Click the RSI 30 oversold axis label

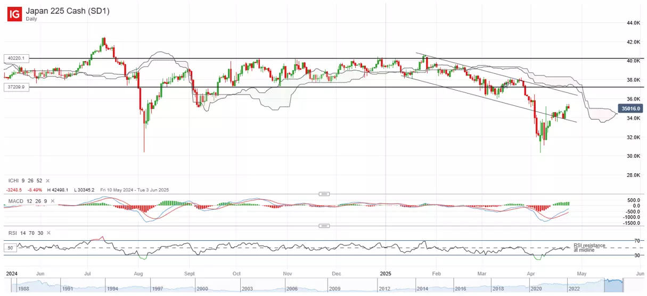[637, 255]
